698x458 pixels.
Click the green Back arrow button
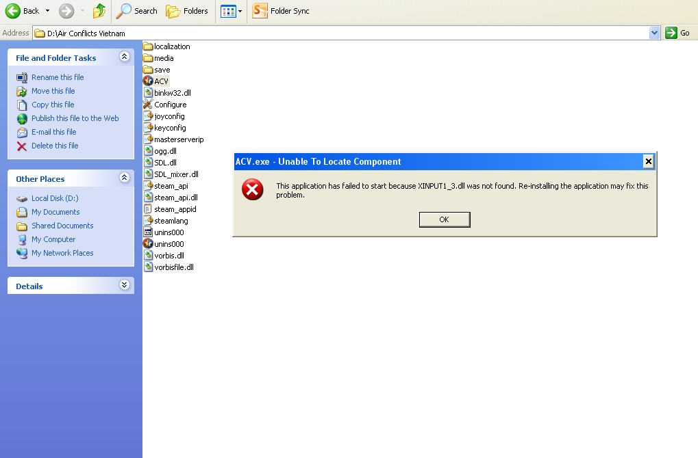pyautogui.click(x=13, y=11)
